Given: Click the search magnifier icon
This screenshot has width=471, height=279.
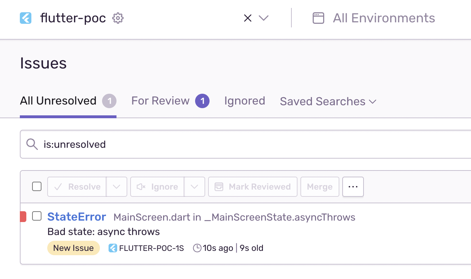Looking at the screenshot, I should [x=32, y=145].
